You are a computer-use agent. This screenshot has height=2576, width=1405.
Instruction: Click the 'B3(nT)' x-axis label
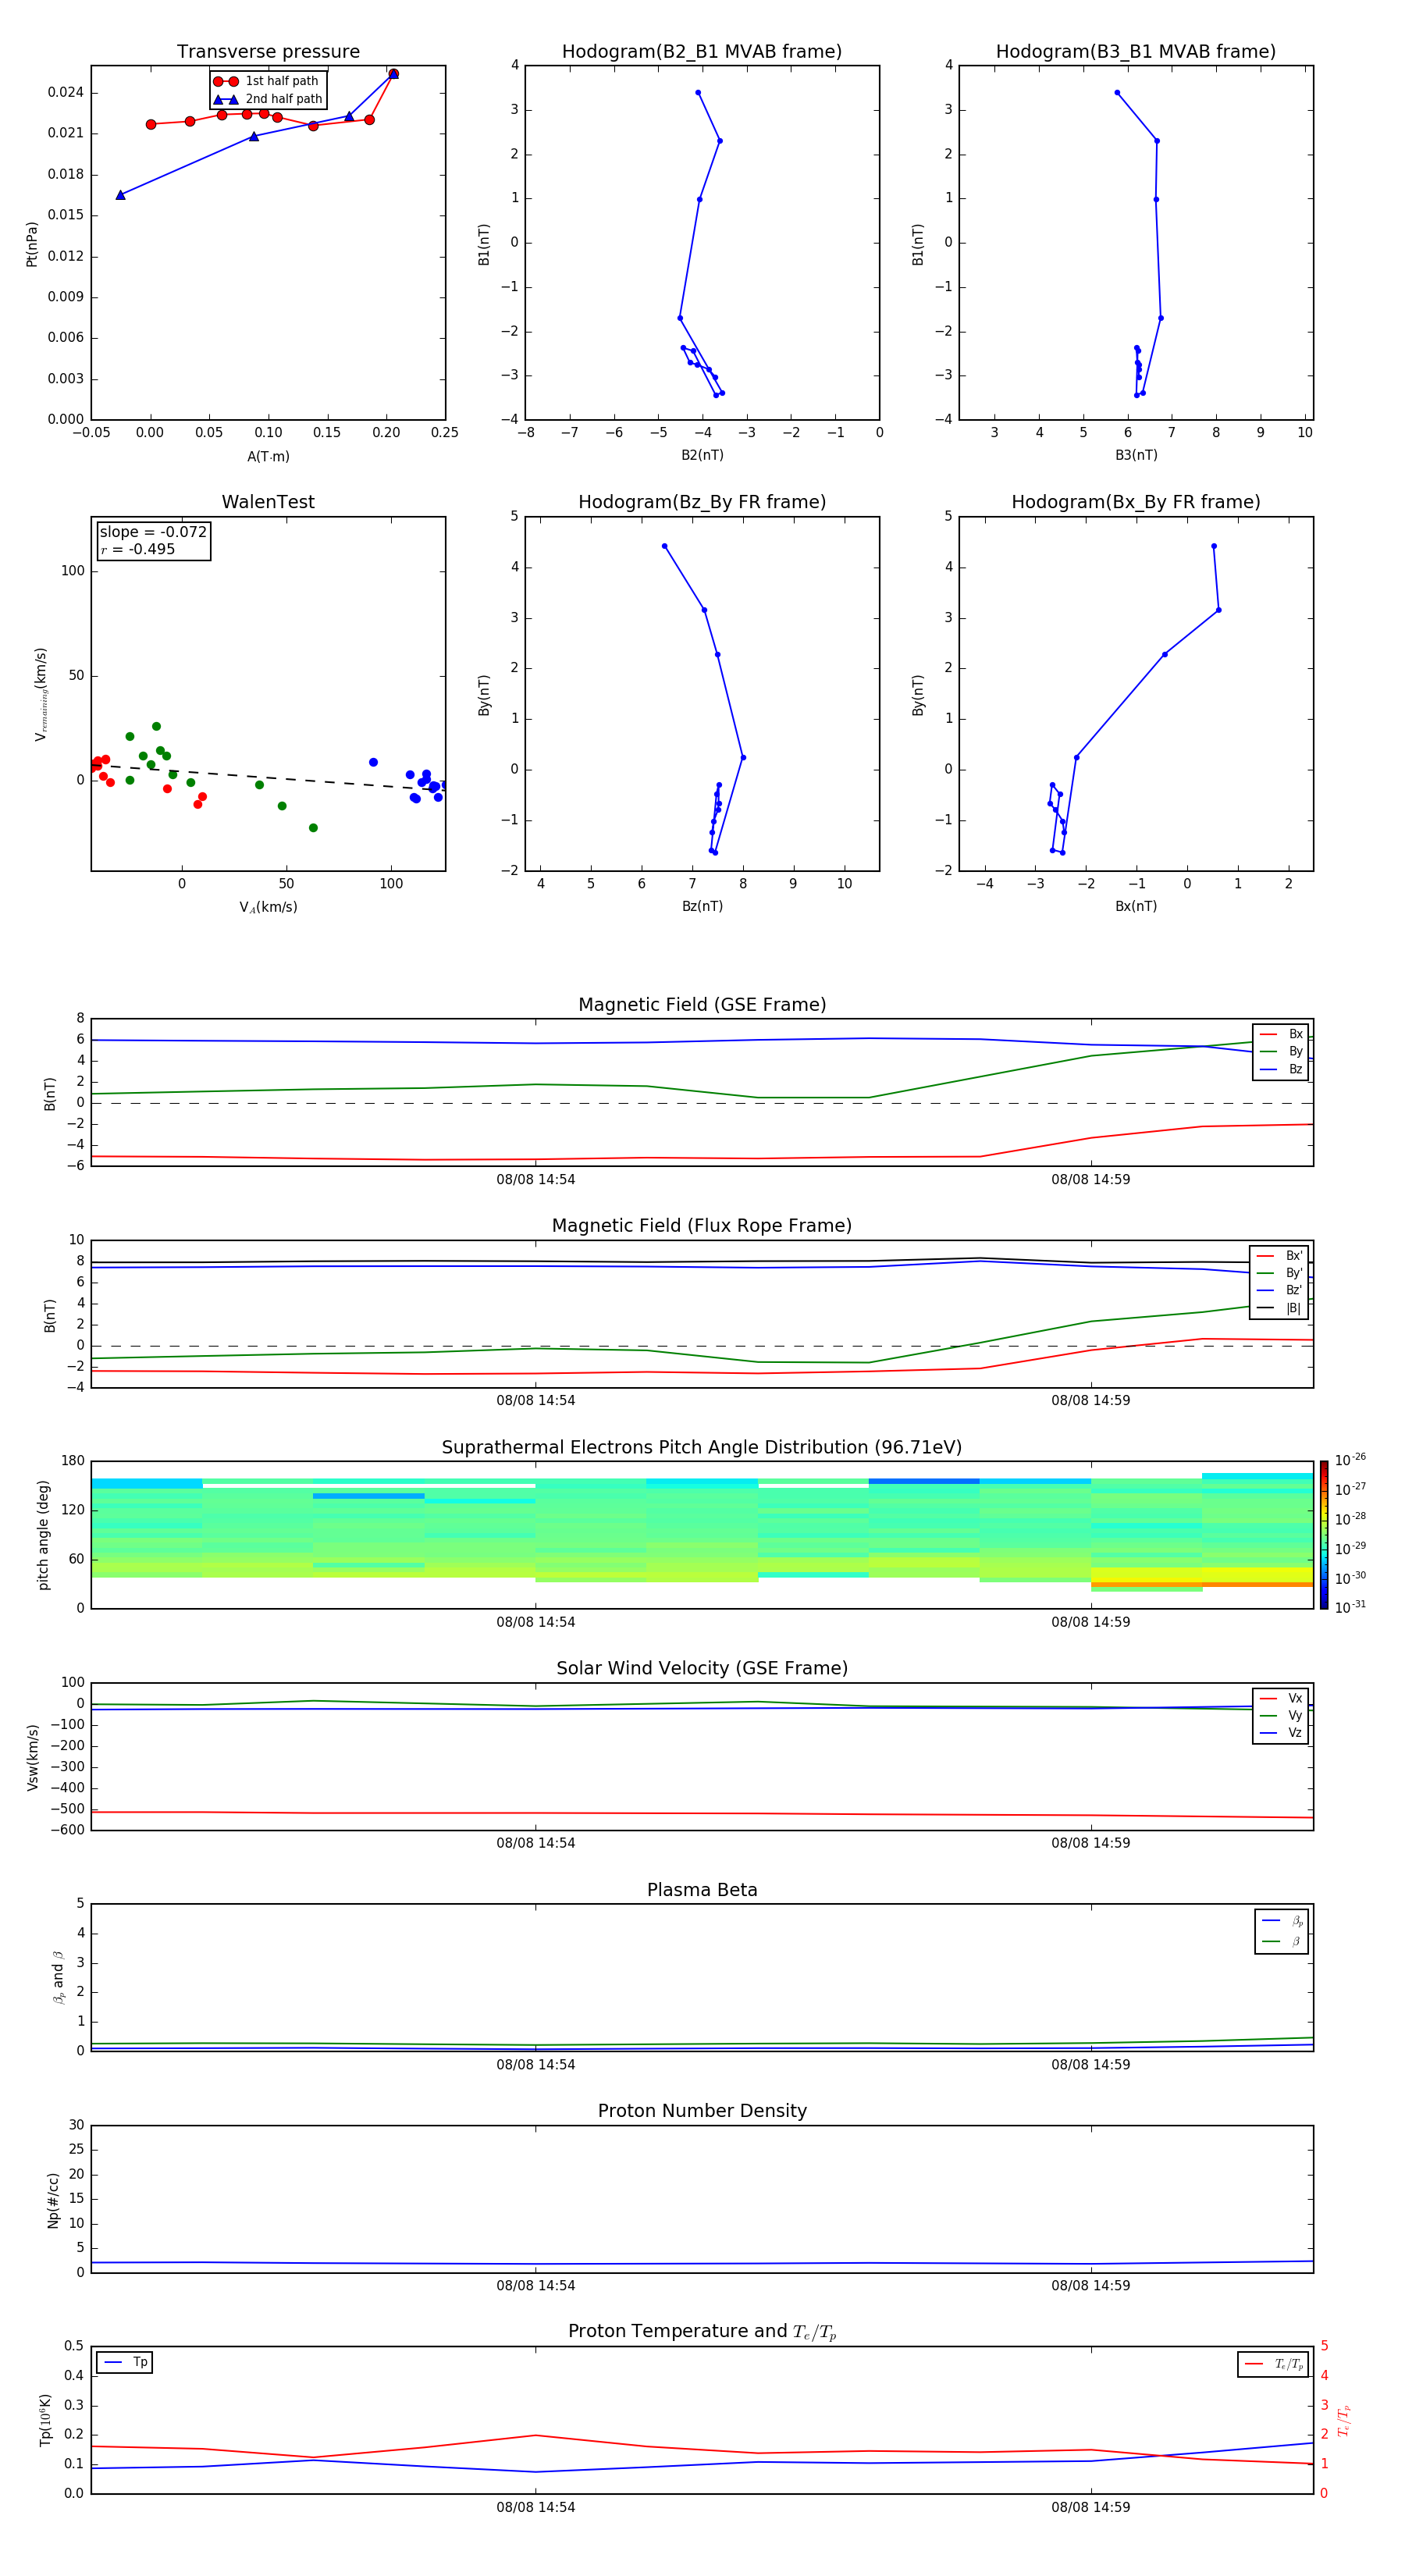coord(1136,455)
